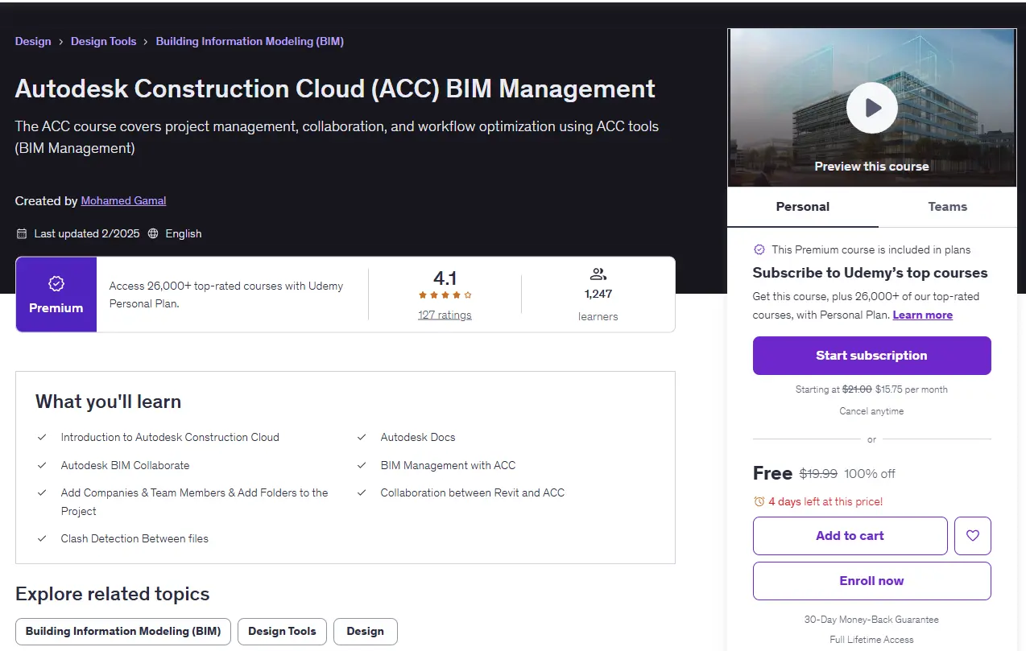This screenshot has width=1026, height=651.
Task: Click the 1,247 learners count
Action: 598,295
